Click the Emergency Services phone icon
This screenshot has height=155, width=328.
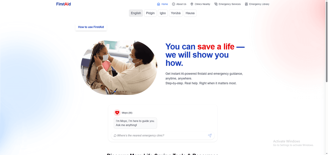(x=216, y=4)
